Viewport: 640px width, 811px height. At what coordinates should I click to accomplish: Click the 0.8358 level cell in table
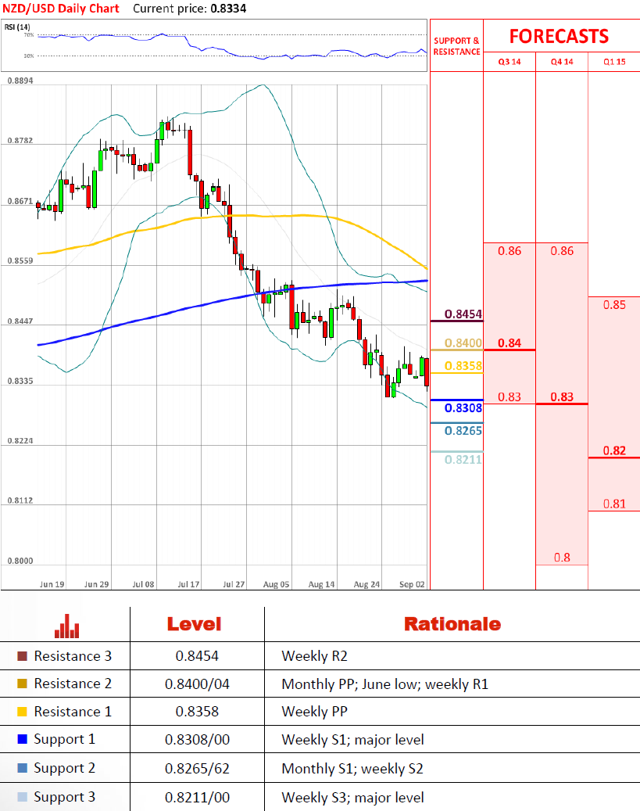click(x=197, y=712)
